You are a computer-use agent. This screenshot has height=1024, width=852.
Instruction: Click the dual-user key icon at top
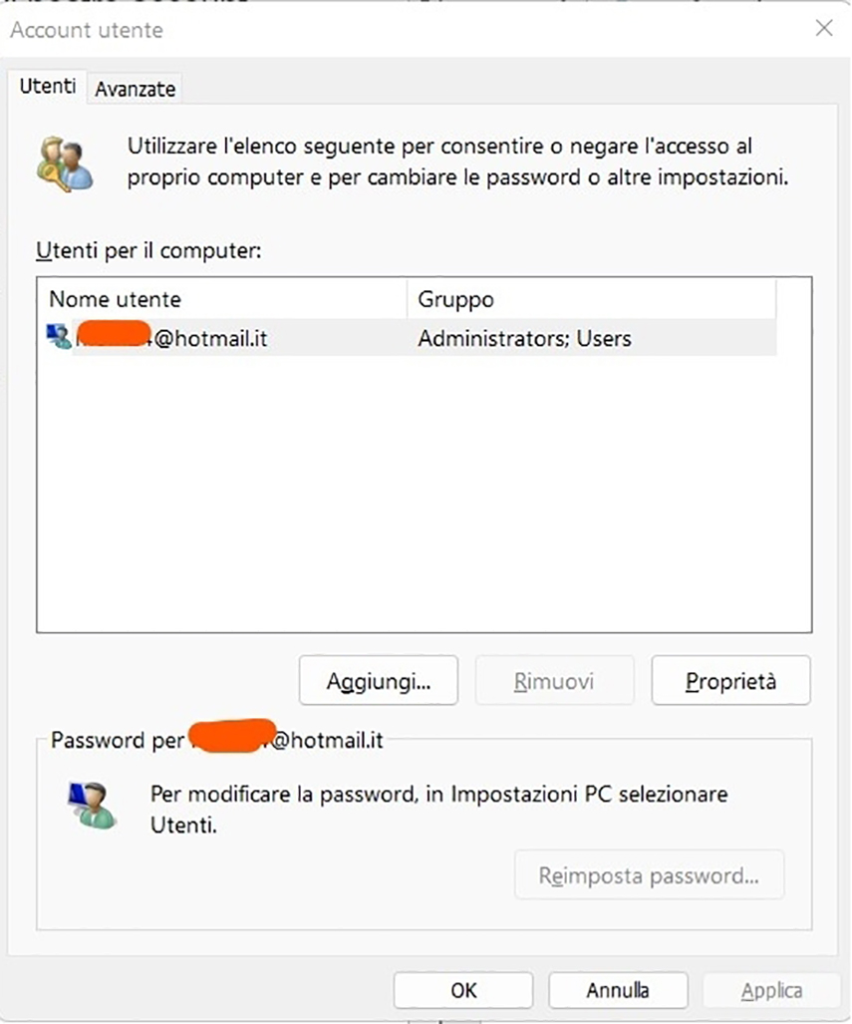64,163
